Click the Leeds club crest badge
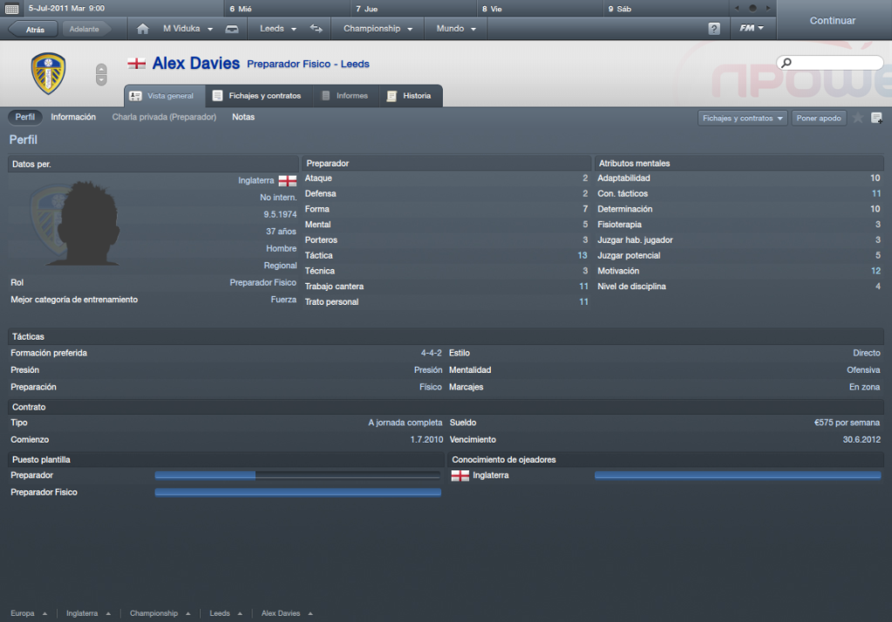 (x=48, y=73)
